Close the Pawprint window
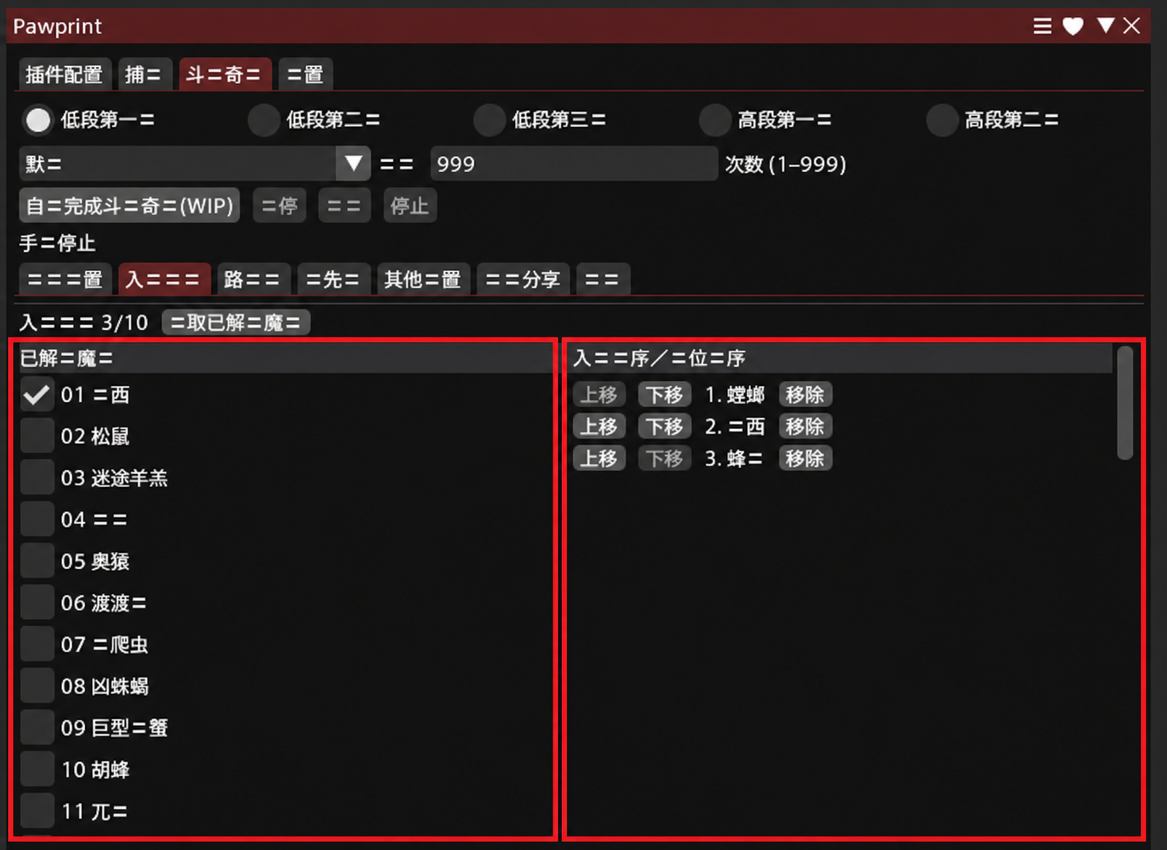The height and width of the screenshot is (850, 1167). (x=1132, y=26)
